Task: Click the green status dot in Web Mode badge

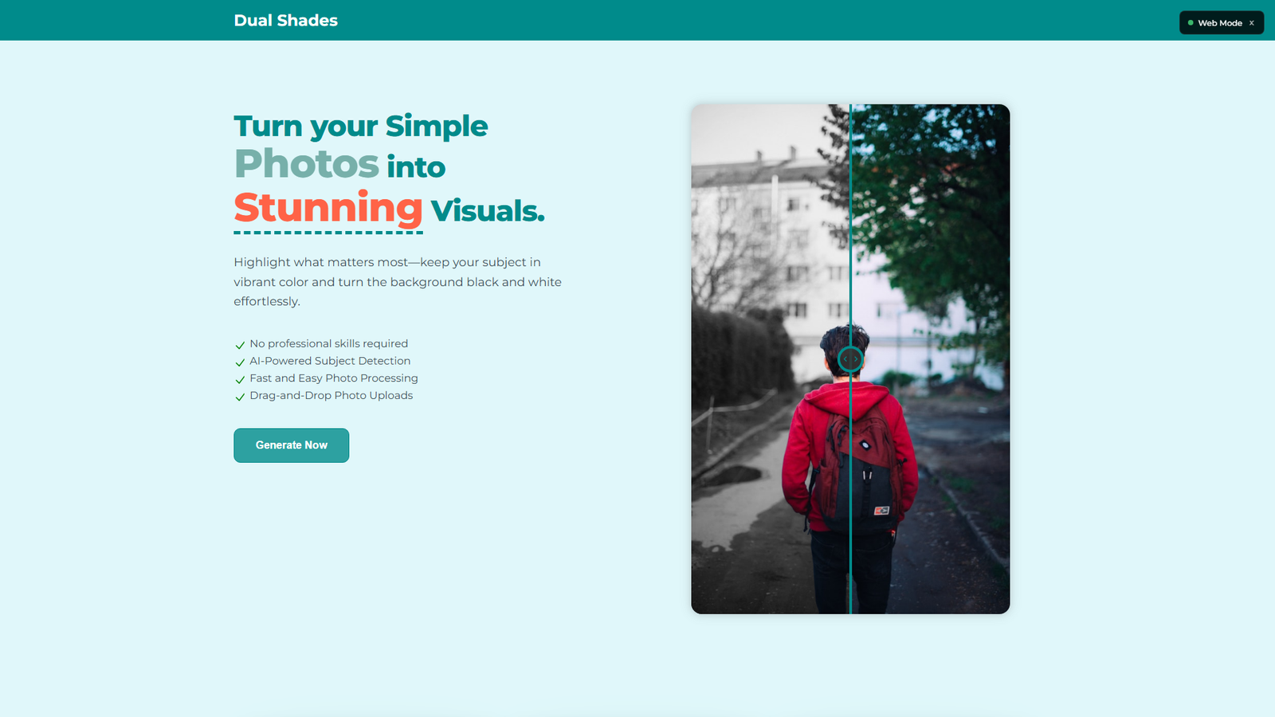Action: tap(1191, 23)
